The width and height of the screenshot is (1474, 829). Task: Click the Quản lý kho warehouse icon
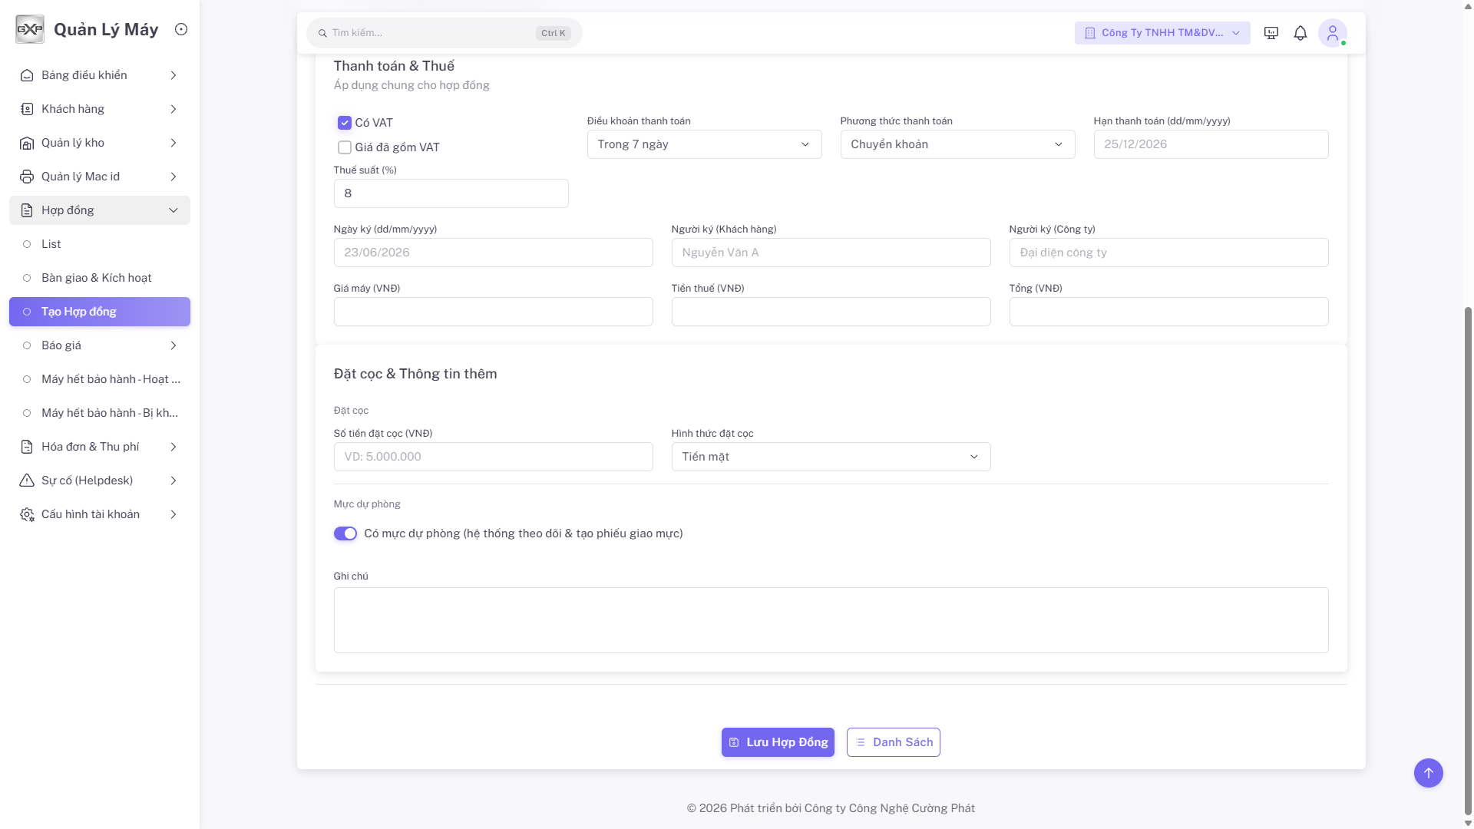[x=27, y=143]
